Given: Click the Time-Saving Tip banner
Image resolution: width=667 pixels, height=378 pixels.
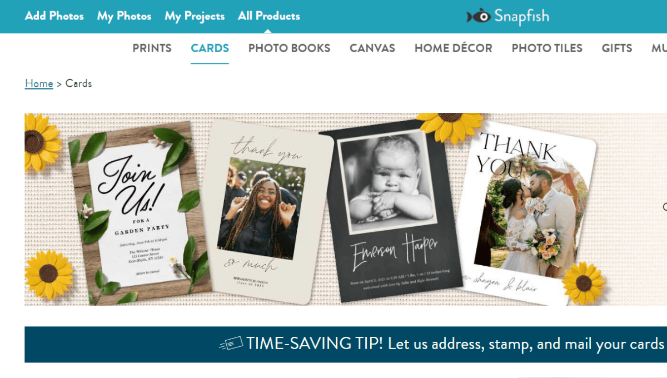Looking at the screenshot, I should point(346,344).
